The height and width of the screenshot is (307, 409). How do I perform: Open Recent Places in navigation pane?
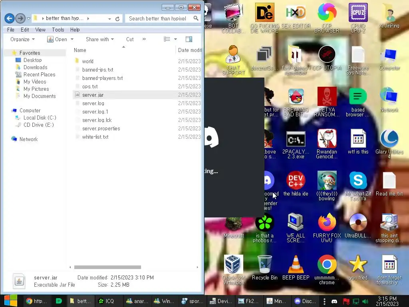(39, 75)
